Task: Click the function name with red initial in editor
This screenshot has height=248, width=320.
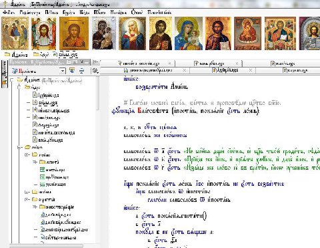Action: [153, 111]
